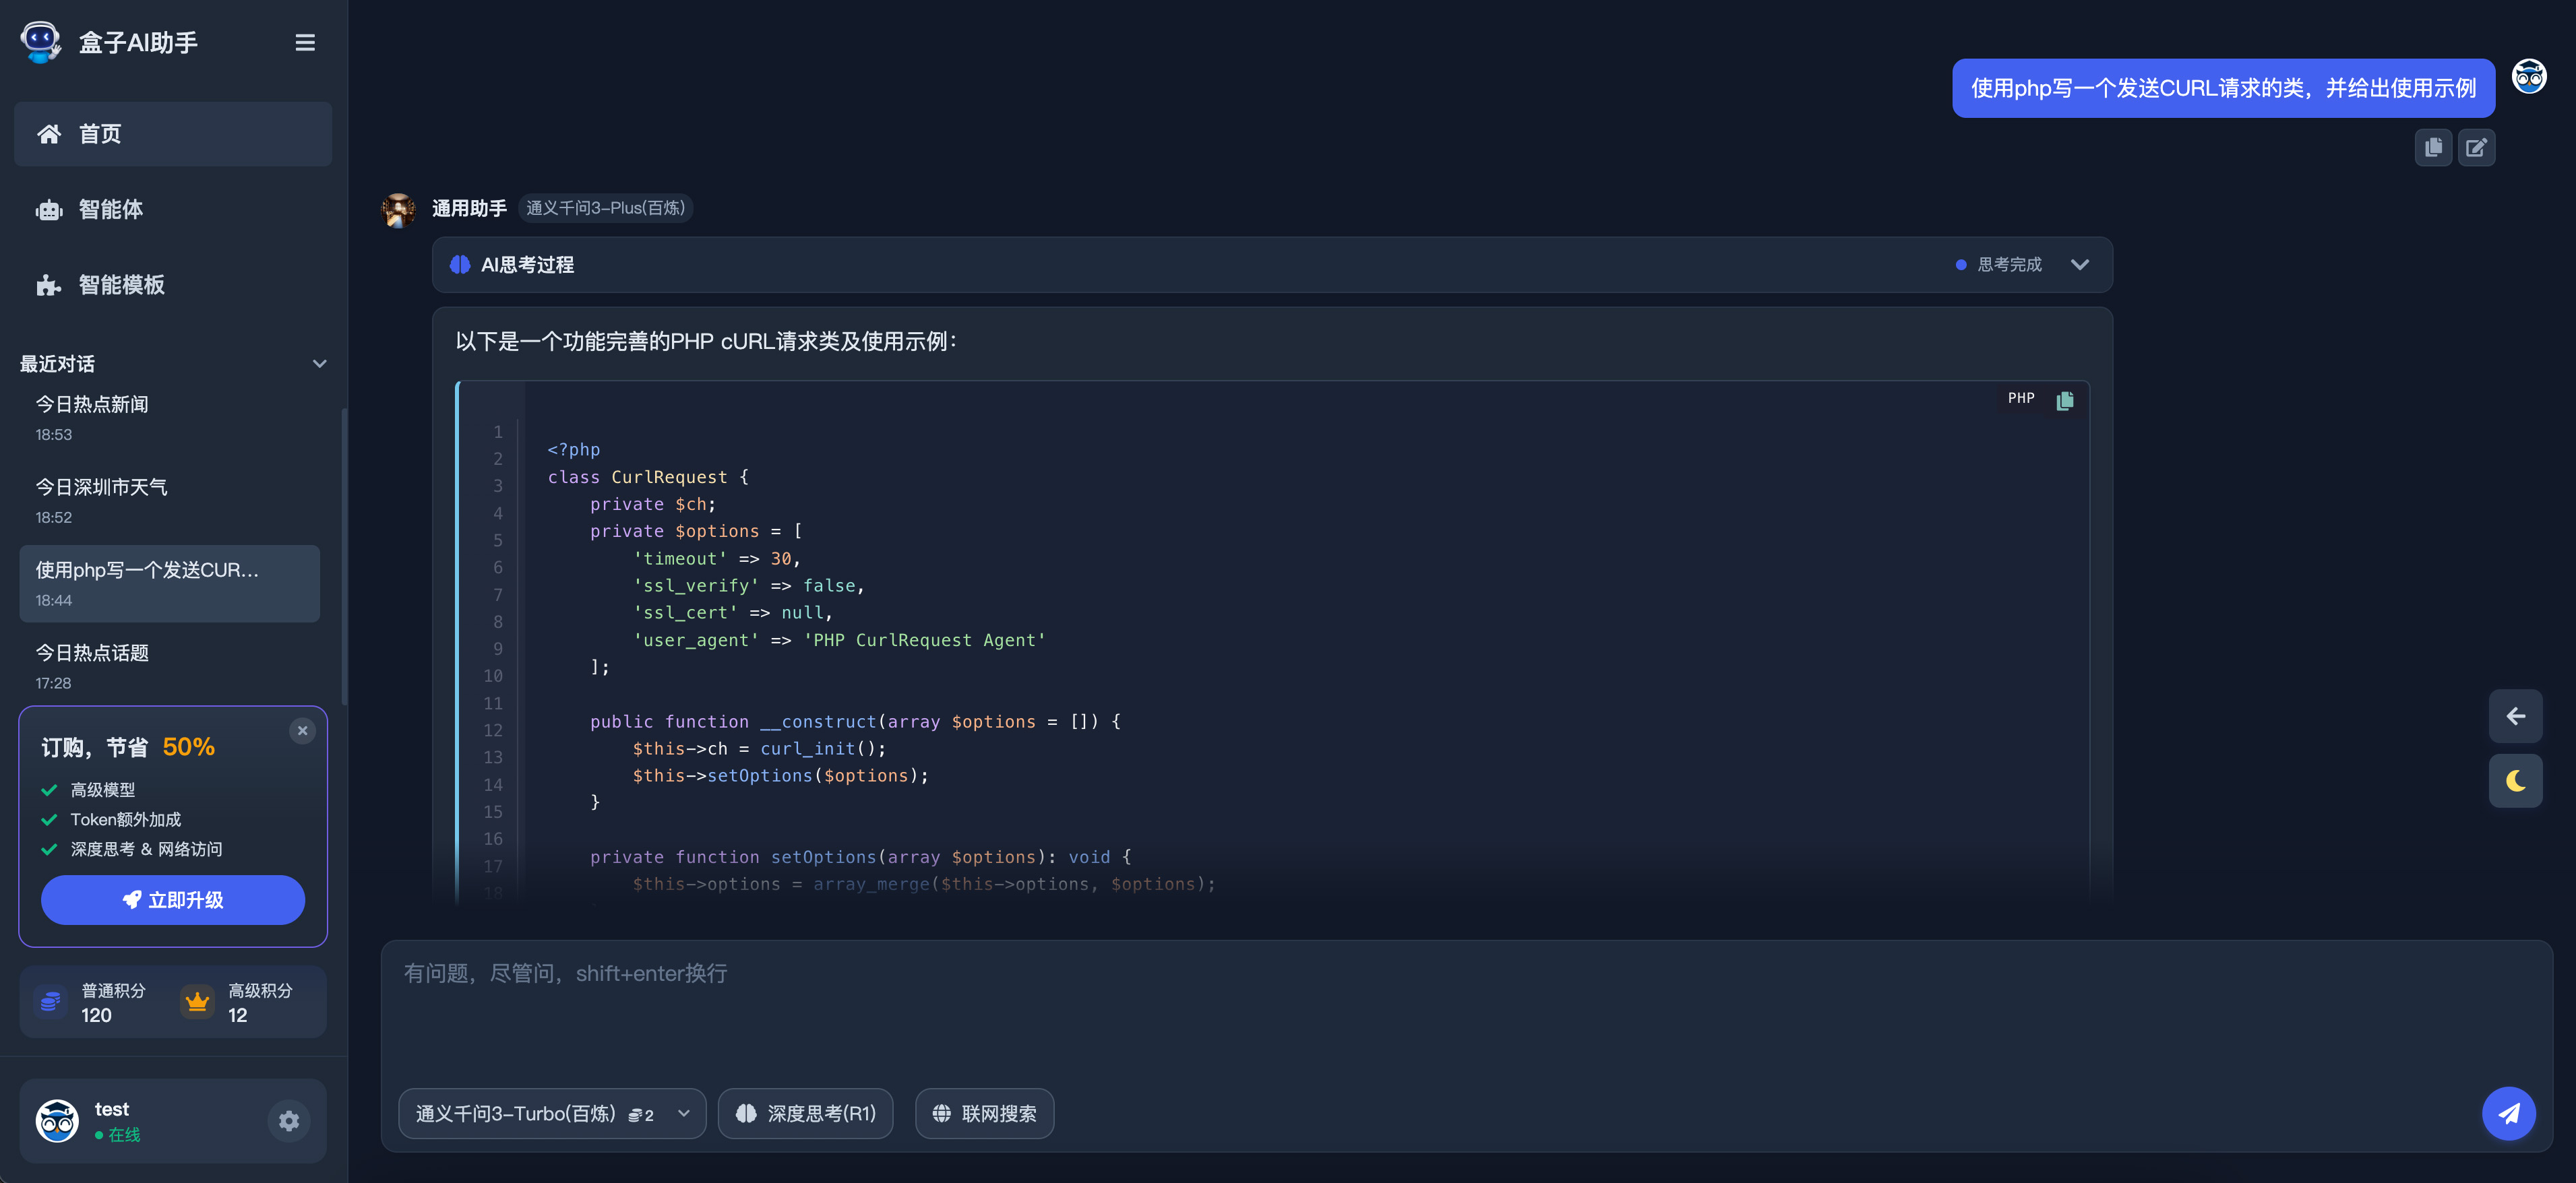Open the 智能体 agents menu item
The width and height of the screenshot is (2576, 1183).
[173, 209]
